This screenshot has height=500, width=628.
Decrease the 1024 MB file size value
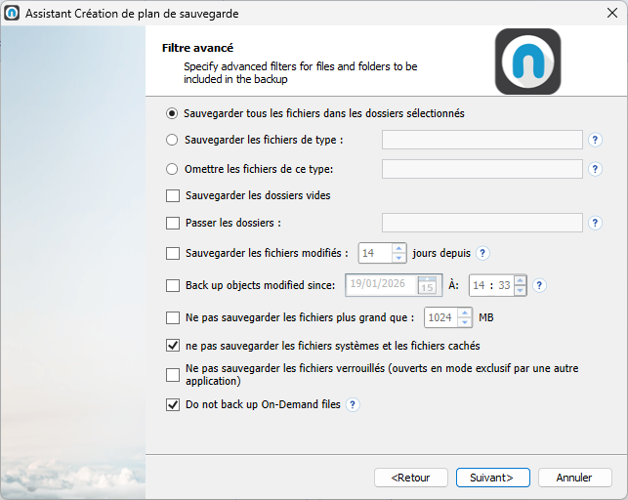coord(465,323)
